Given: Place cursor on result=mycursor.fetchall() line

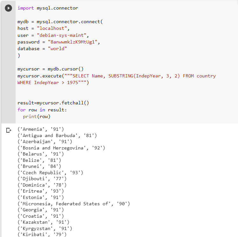Looking at the screenshot, I should [x=53, y=103].
